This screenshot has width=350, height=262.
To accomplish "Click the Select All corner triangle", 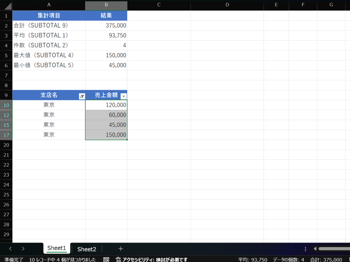I will [7, 5].
